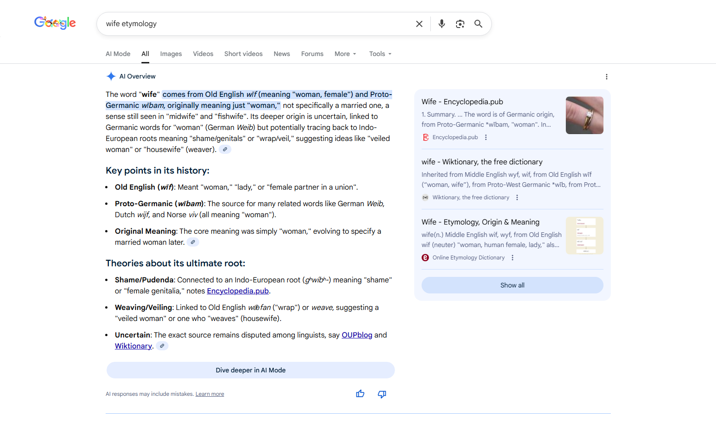Open source link chip after 'housewife (weaver)'
Viewport: 716px width, 422px height.
coord(225,149)
